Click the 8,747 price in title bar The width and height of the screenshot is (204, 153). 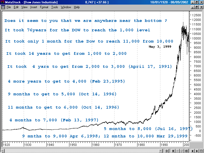[97, 2]
